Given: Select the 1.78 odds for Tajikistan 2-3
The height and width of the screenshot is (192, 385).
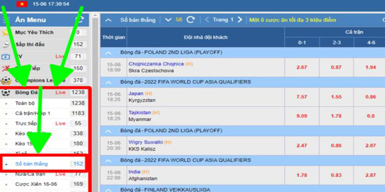Looking at the screenshot, I should coord(336,115).
